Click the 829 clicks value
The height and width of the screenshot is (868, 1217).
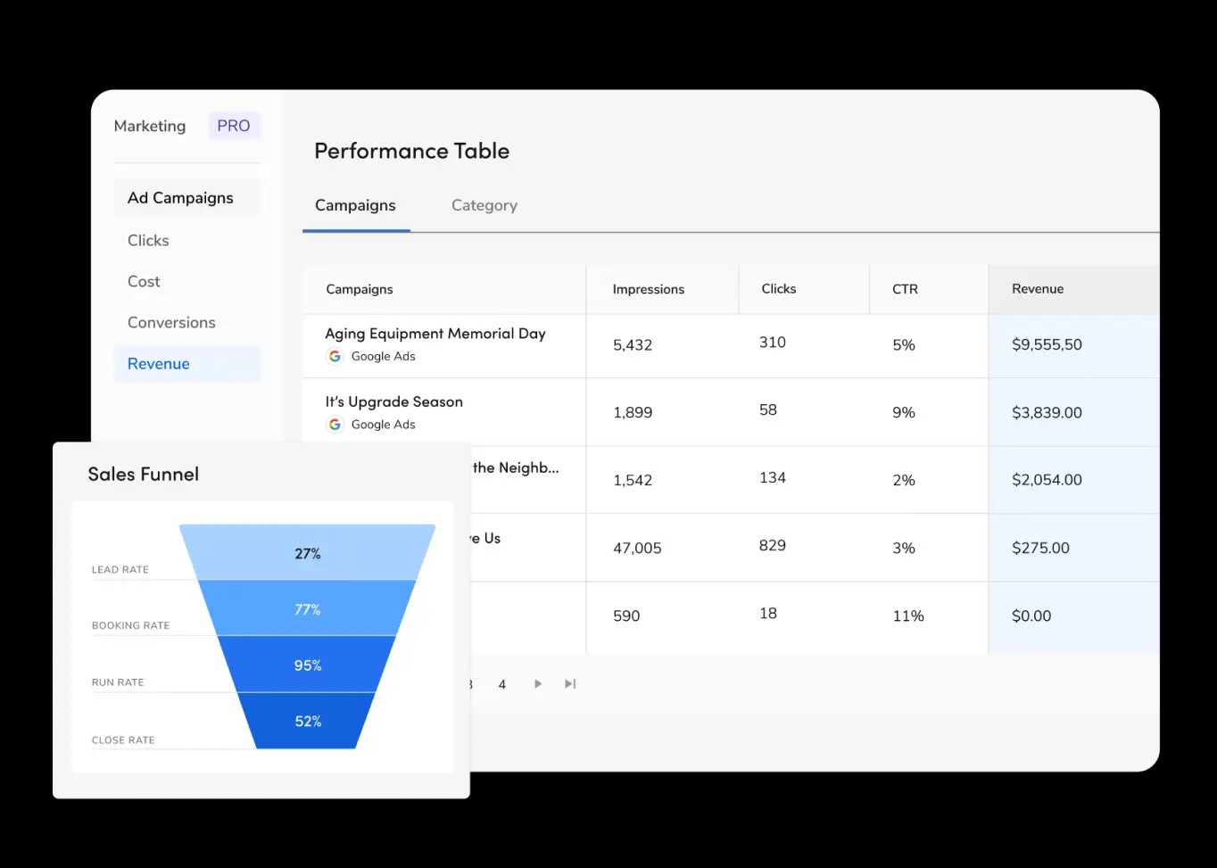point(773,545)
